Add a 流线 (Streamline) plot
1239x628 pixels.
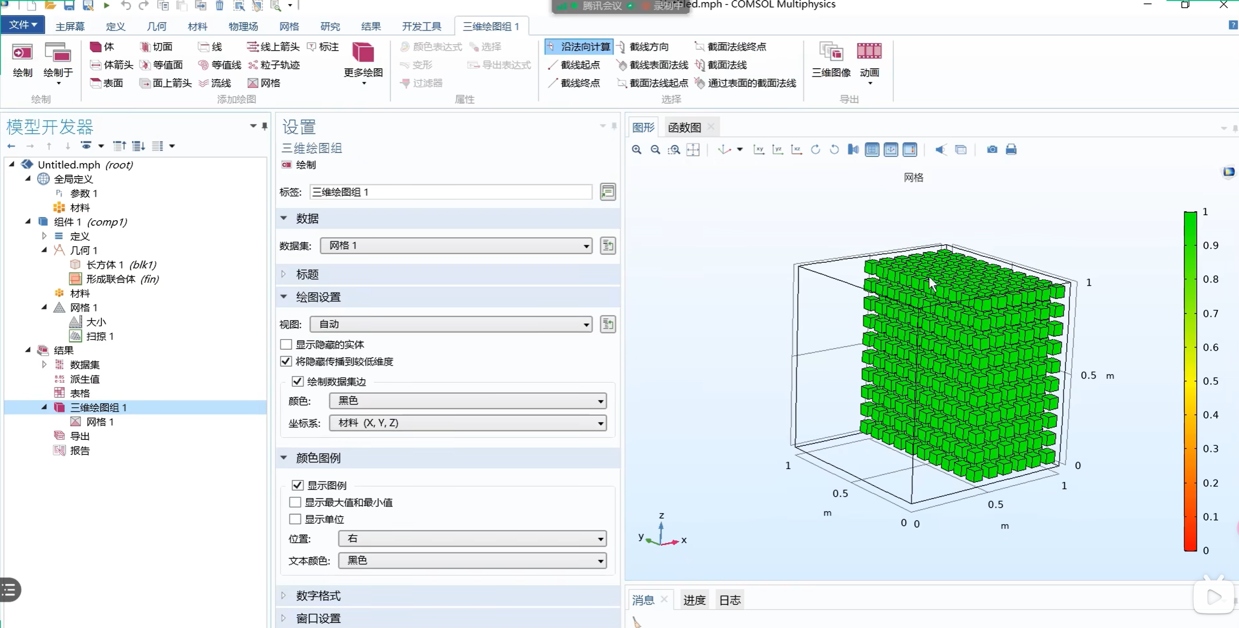point(214,83)
